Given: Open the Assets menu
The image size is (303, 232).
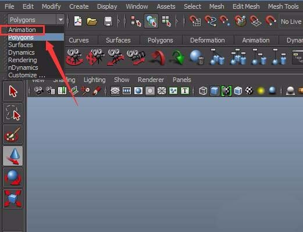Looking at the screenshot, I should [x=166, y=6].
